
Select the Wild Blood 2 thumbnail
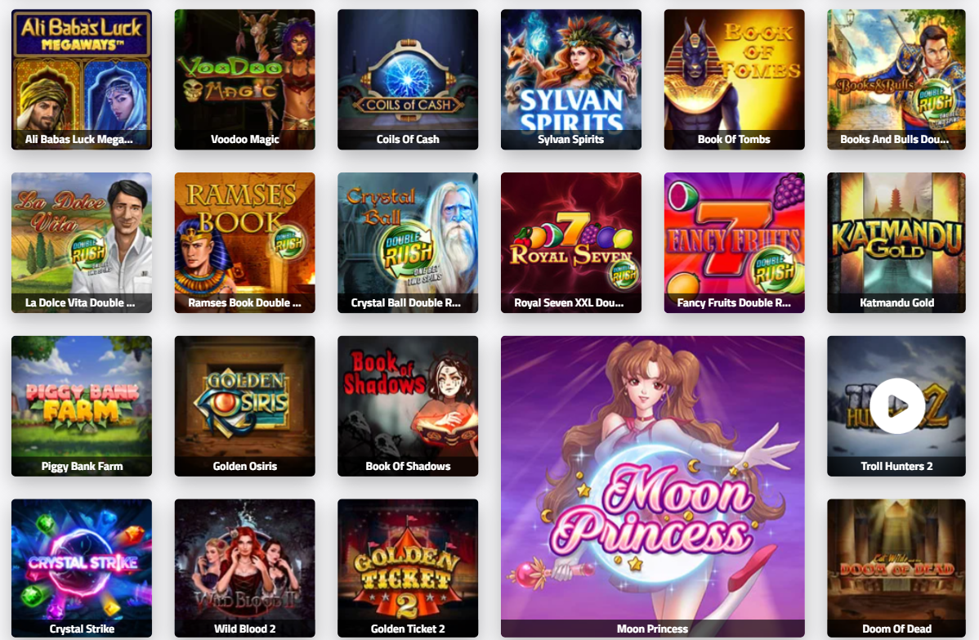coord(245,568)
